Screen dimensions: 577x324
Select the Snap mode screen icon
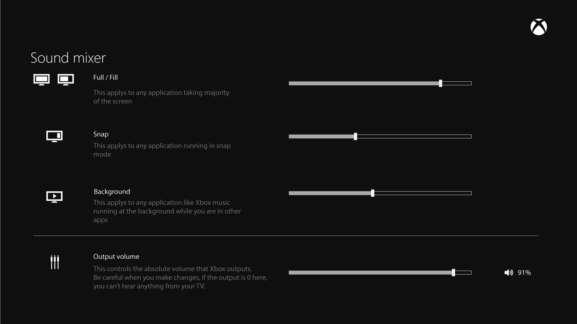tap(54, 136)
